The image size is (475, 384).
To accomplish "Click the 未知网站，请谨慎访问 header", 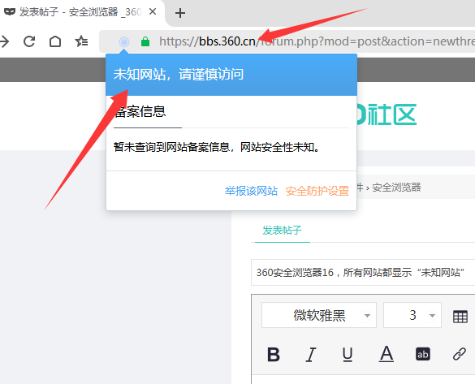I will coord(179,74).
